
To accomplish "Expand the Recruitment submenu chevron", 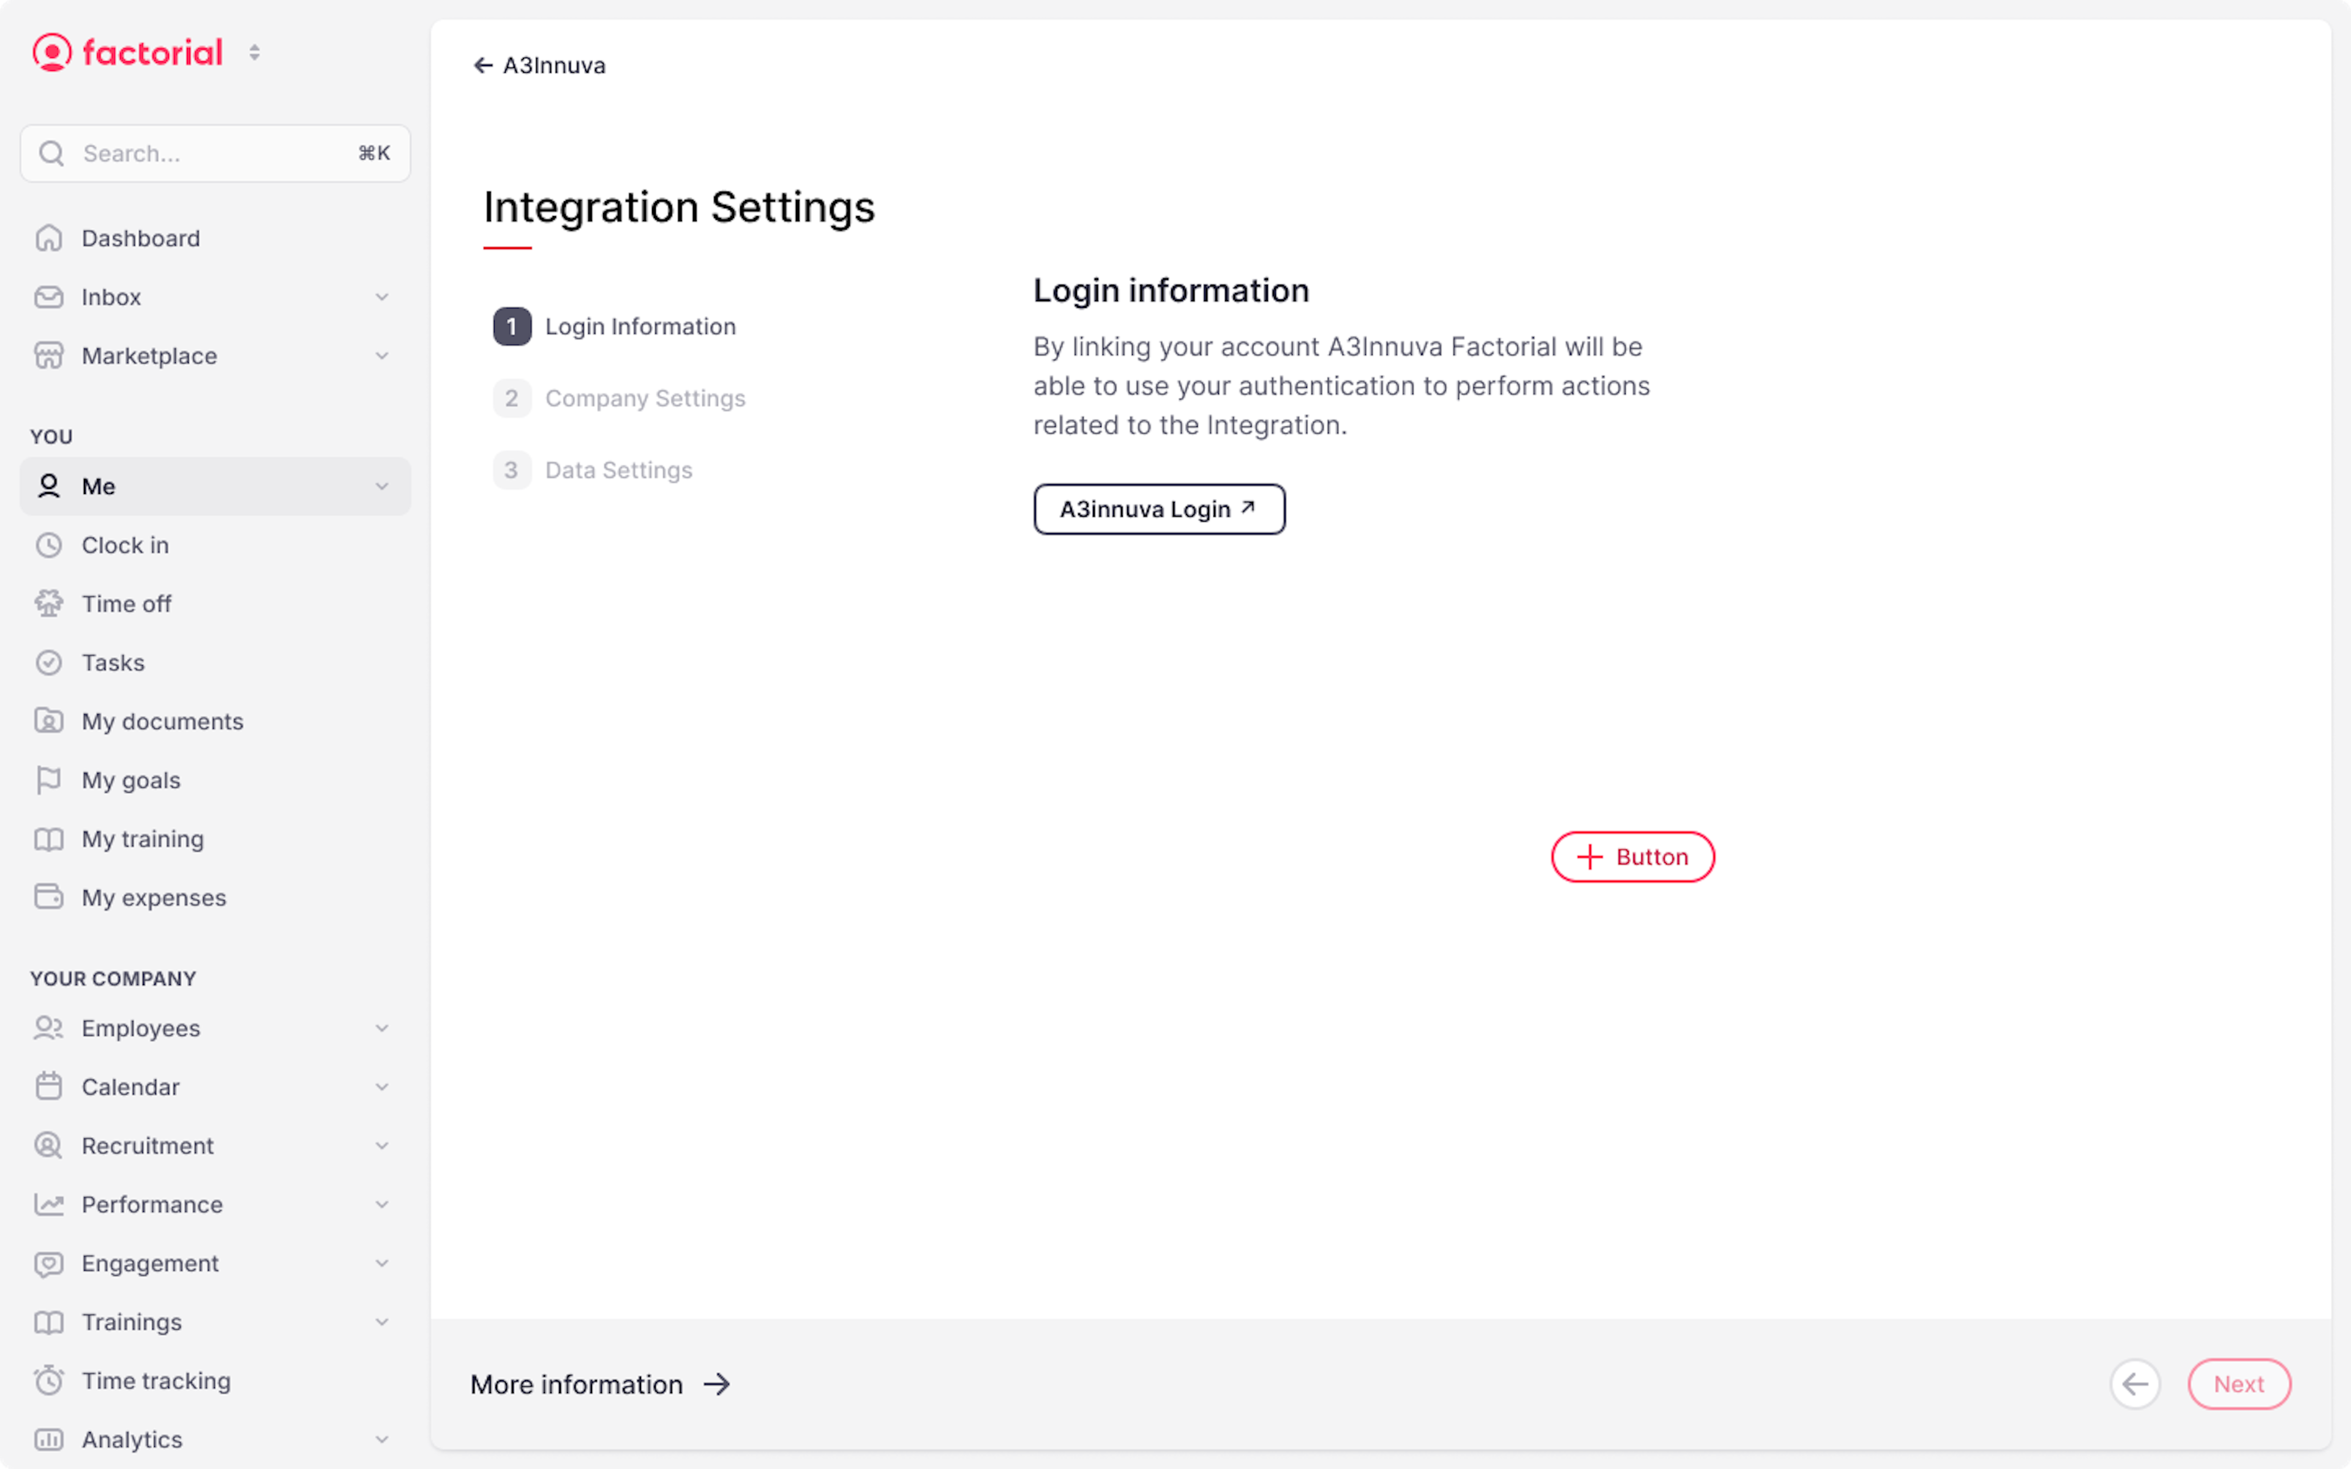I will click(382, 1145).
